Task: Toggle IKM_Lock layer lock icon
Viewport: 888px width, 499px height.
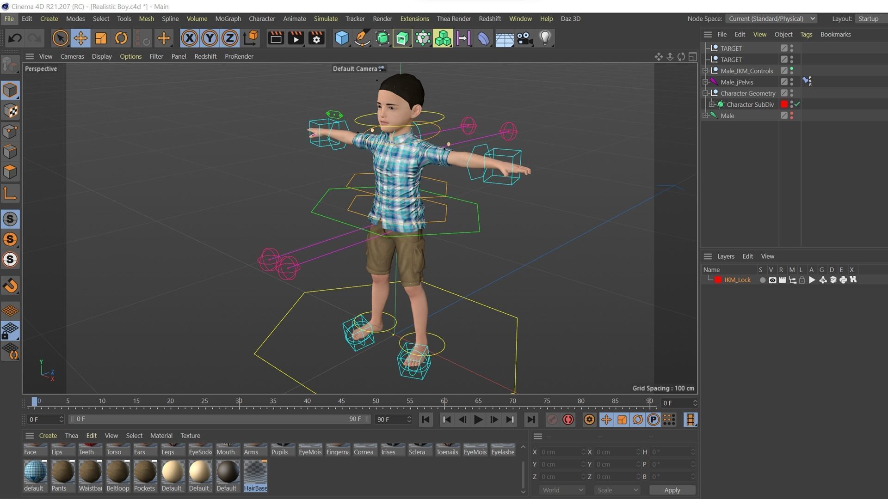Action: [802, 280]
